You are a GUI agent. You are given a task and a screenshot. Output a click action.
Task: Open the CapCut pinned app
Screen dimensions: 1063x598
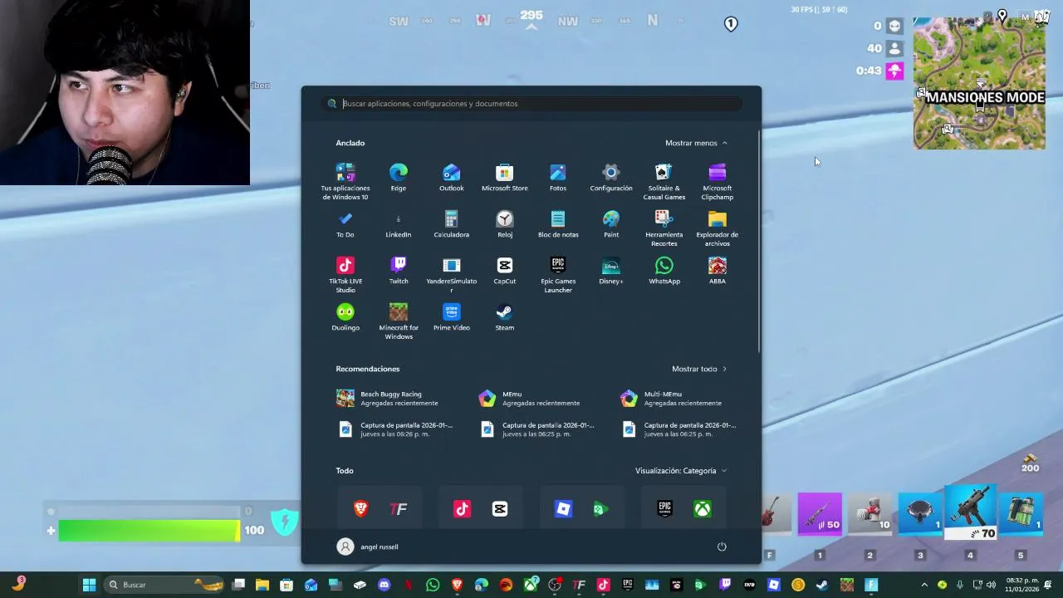coord(505,271)
